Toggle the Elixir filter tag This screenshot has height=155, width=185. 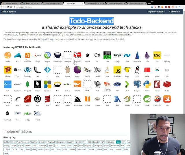click(118, 142)
